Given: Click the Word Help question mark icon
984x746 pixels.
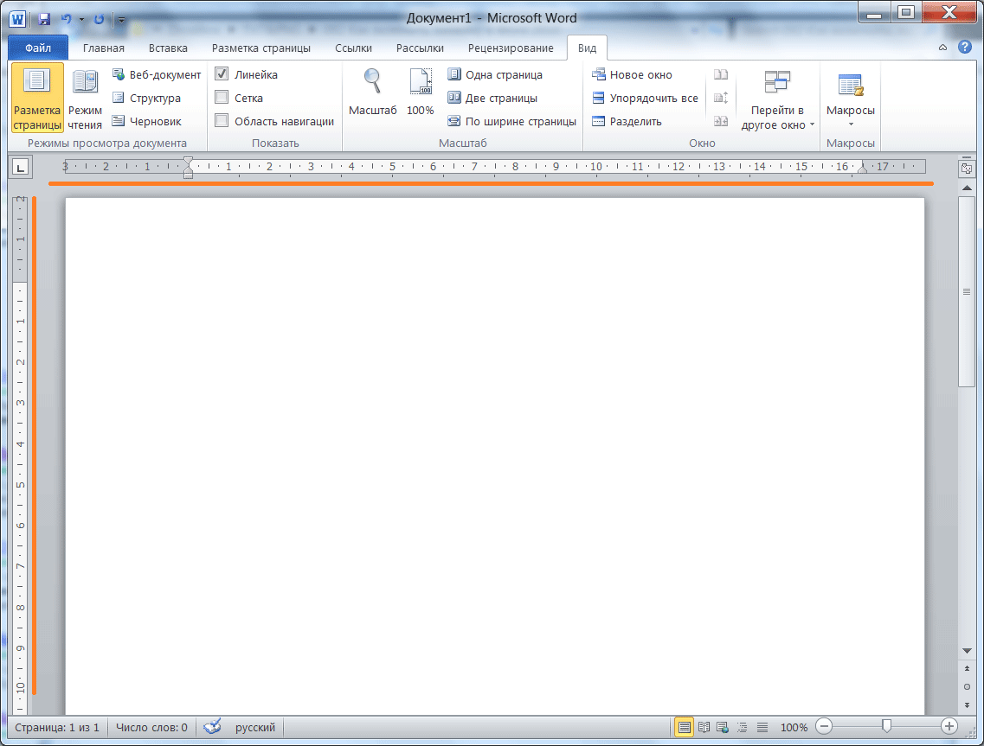Looking at the screenshot, I should pyautogui.click(x=965, y=48).
